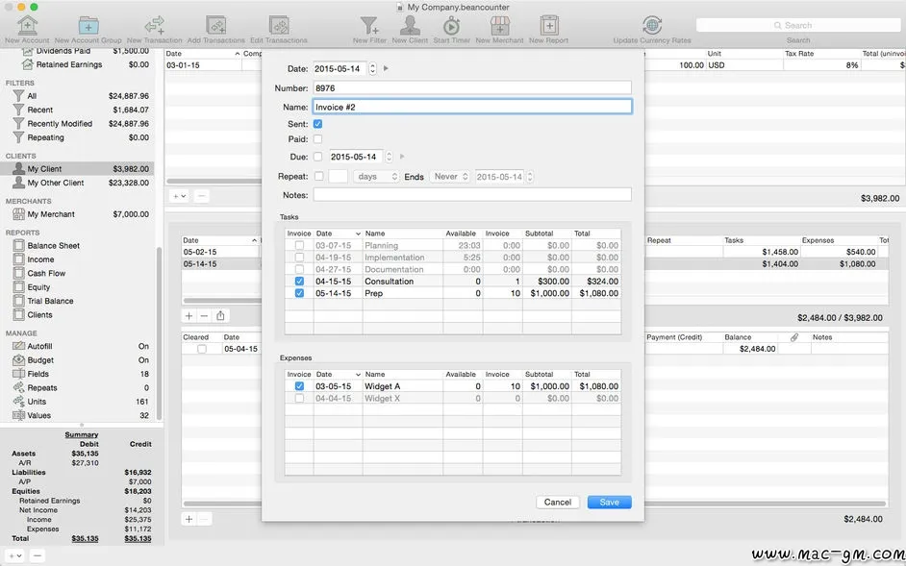
Task: Click plus button below transactions list
Action: pyautogui.click(x=189, y=519)
